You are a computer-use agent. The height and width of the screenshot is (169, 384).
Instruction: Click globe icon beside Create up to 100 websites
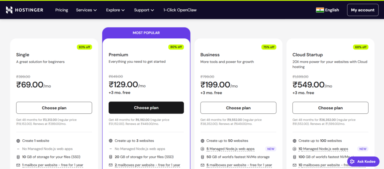(x=294, y=141)
